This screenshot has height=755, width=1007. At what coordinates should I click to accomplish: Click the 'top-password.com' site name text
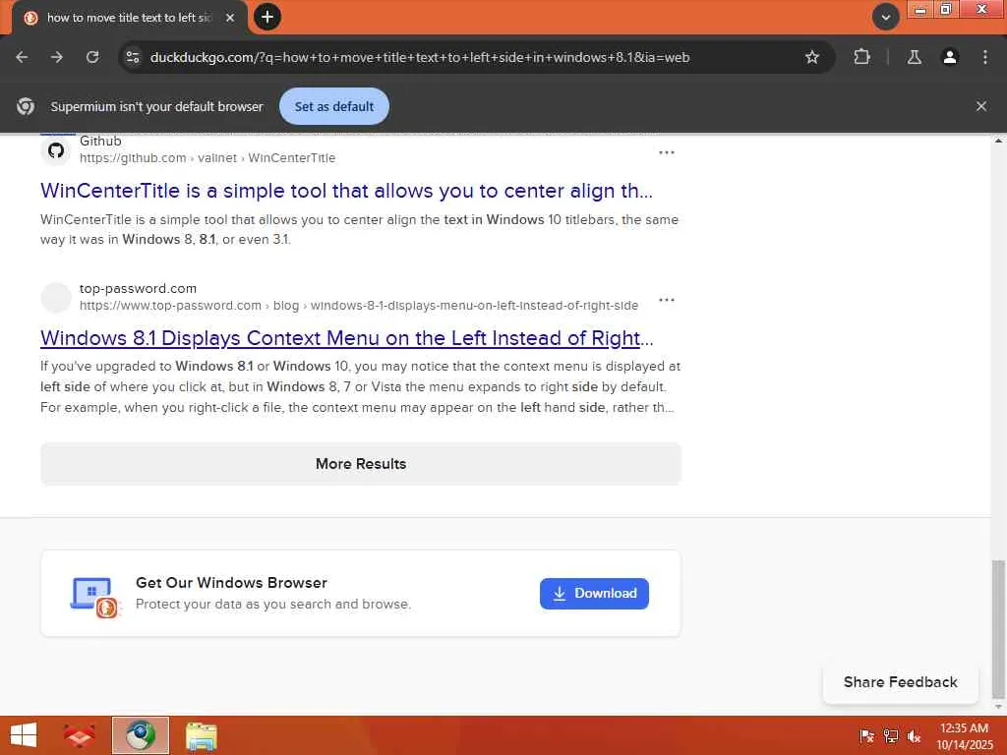(138, 288)
